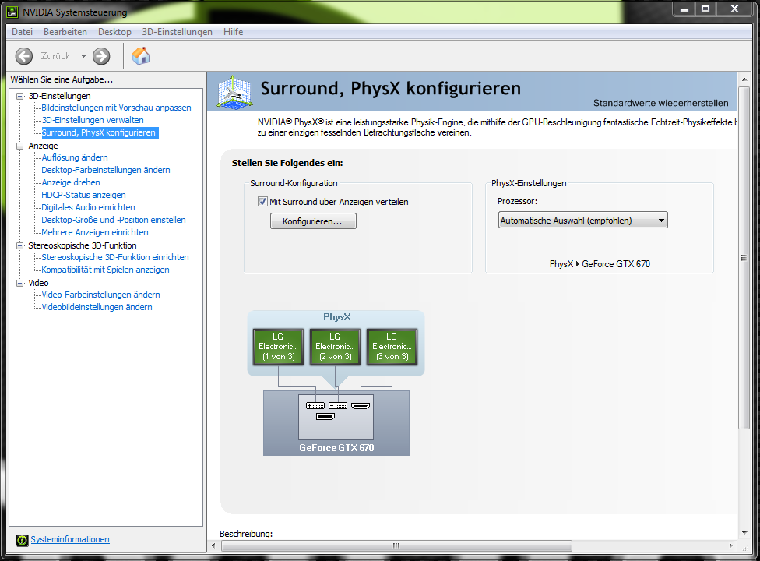Select LG Electronic display 1 von 3
The height and width of the screenshot is (561, 760).
[x=278, y=347]
